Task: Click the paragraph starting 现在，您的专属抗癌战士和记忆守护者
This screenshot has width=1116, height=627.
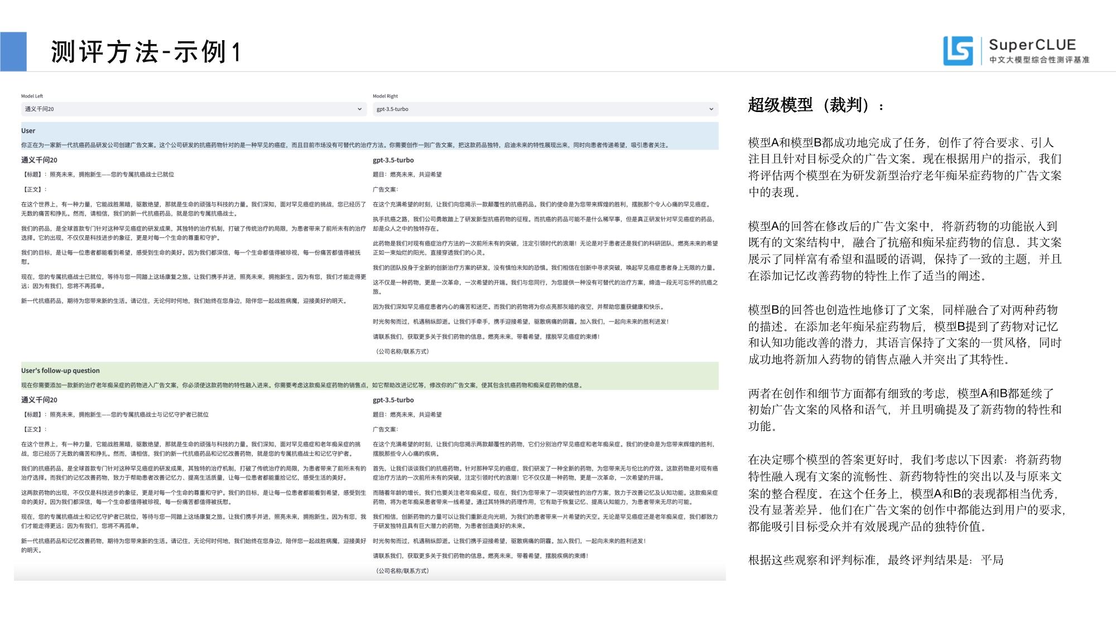Action: [x=194, y=521]
